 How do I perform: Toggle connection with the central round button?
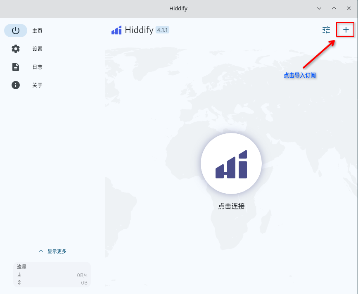(x=231, y=164)
